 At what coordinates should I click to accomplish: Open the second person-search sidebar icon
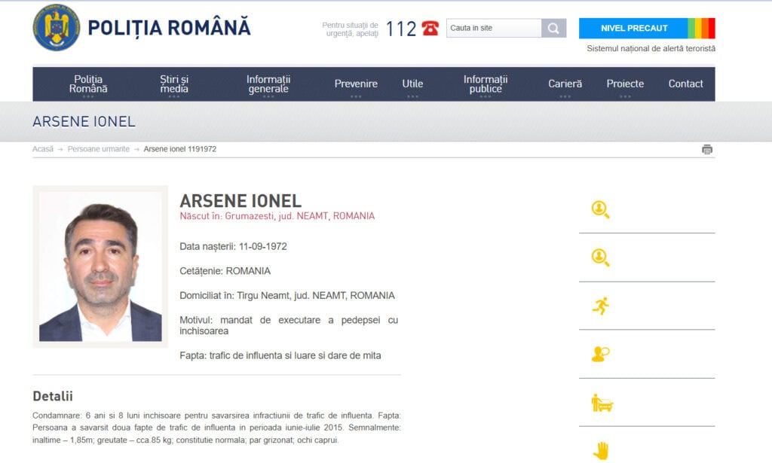(x=600, y=257)
